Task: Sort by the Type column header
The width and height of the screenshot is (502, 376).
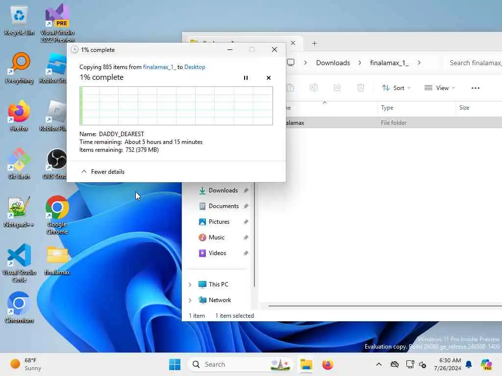Action: 416,108
